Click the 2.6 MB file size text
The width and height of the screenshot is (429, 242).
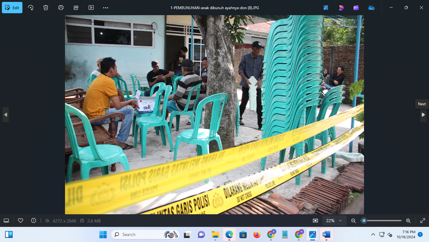click(94, 221)
